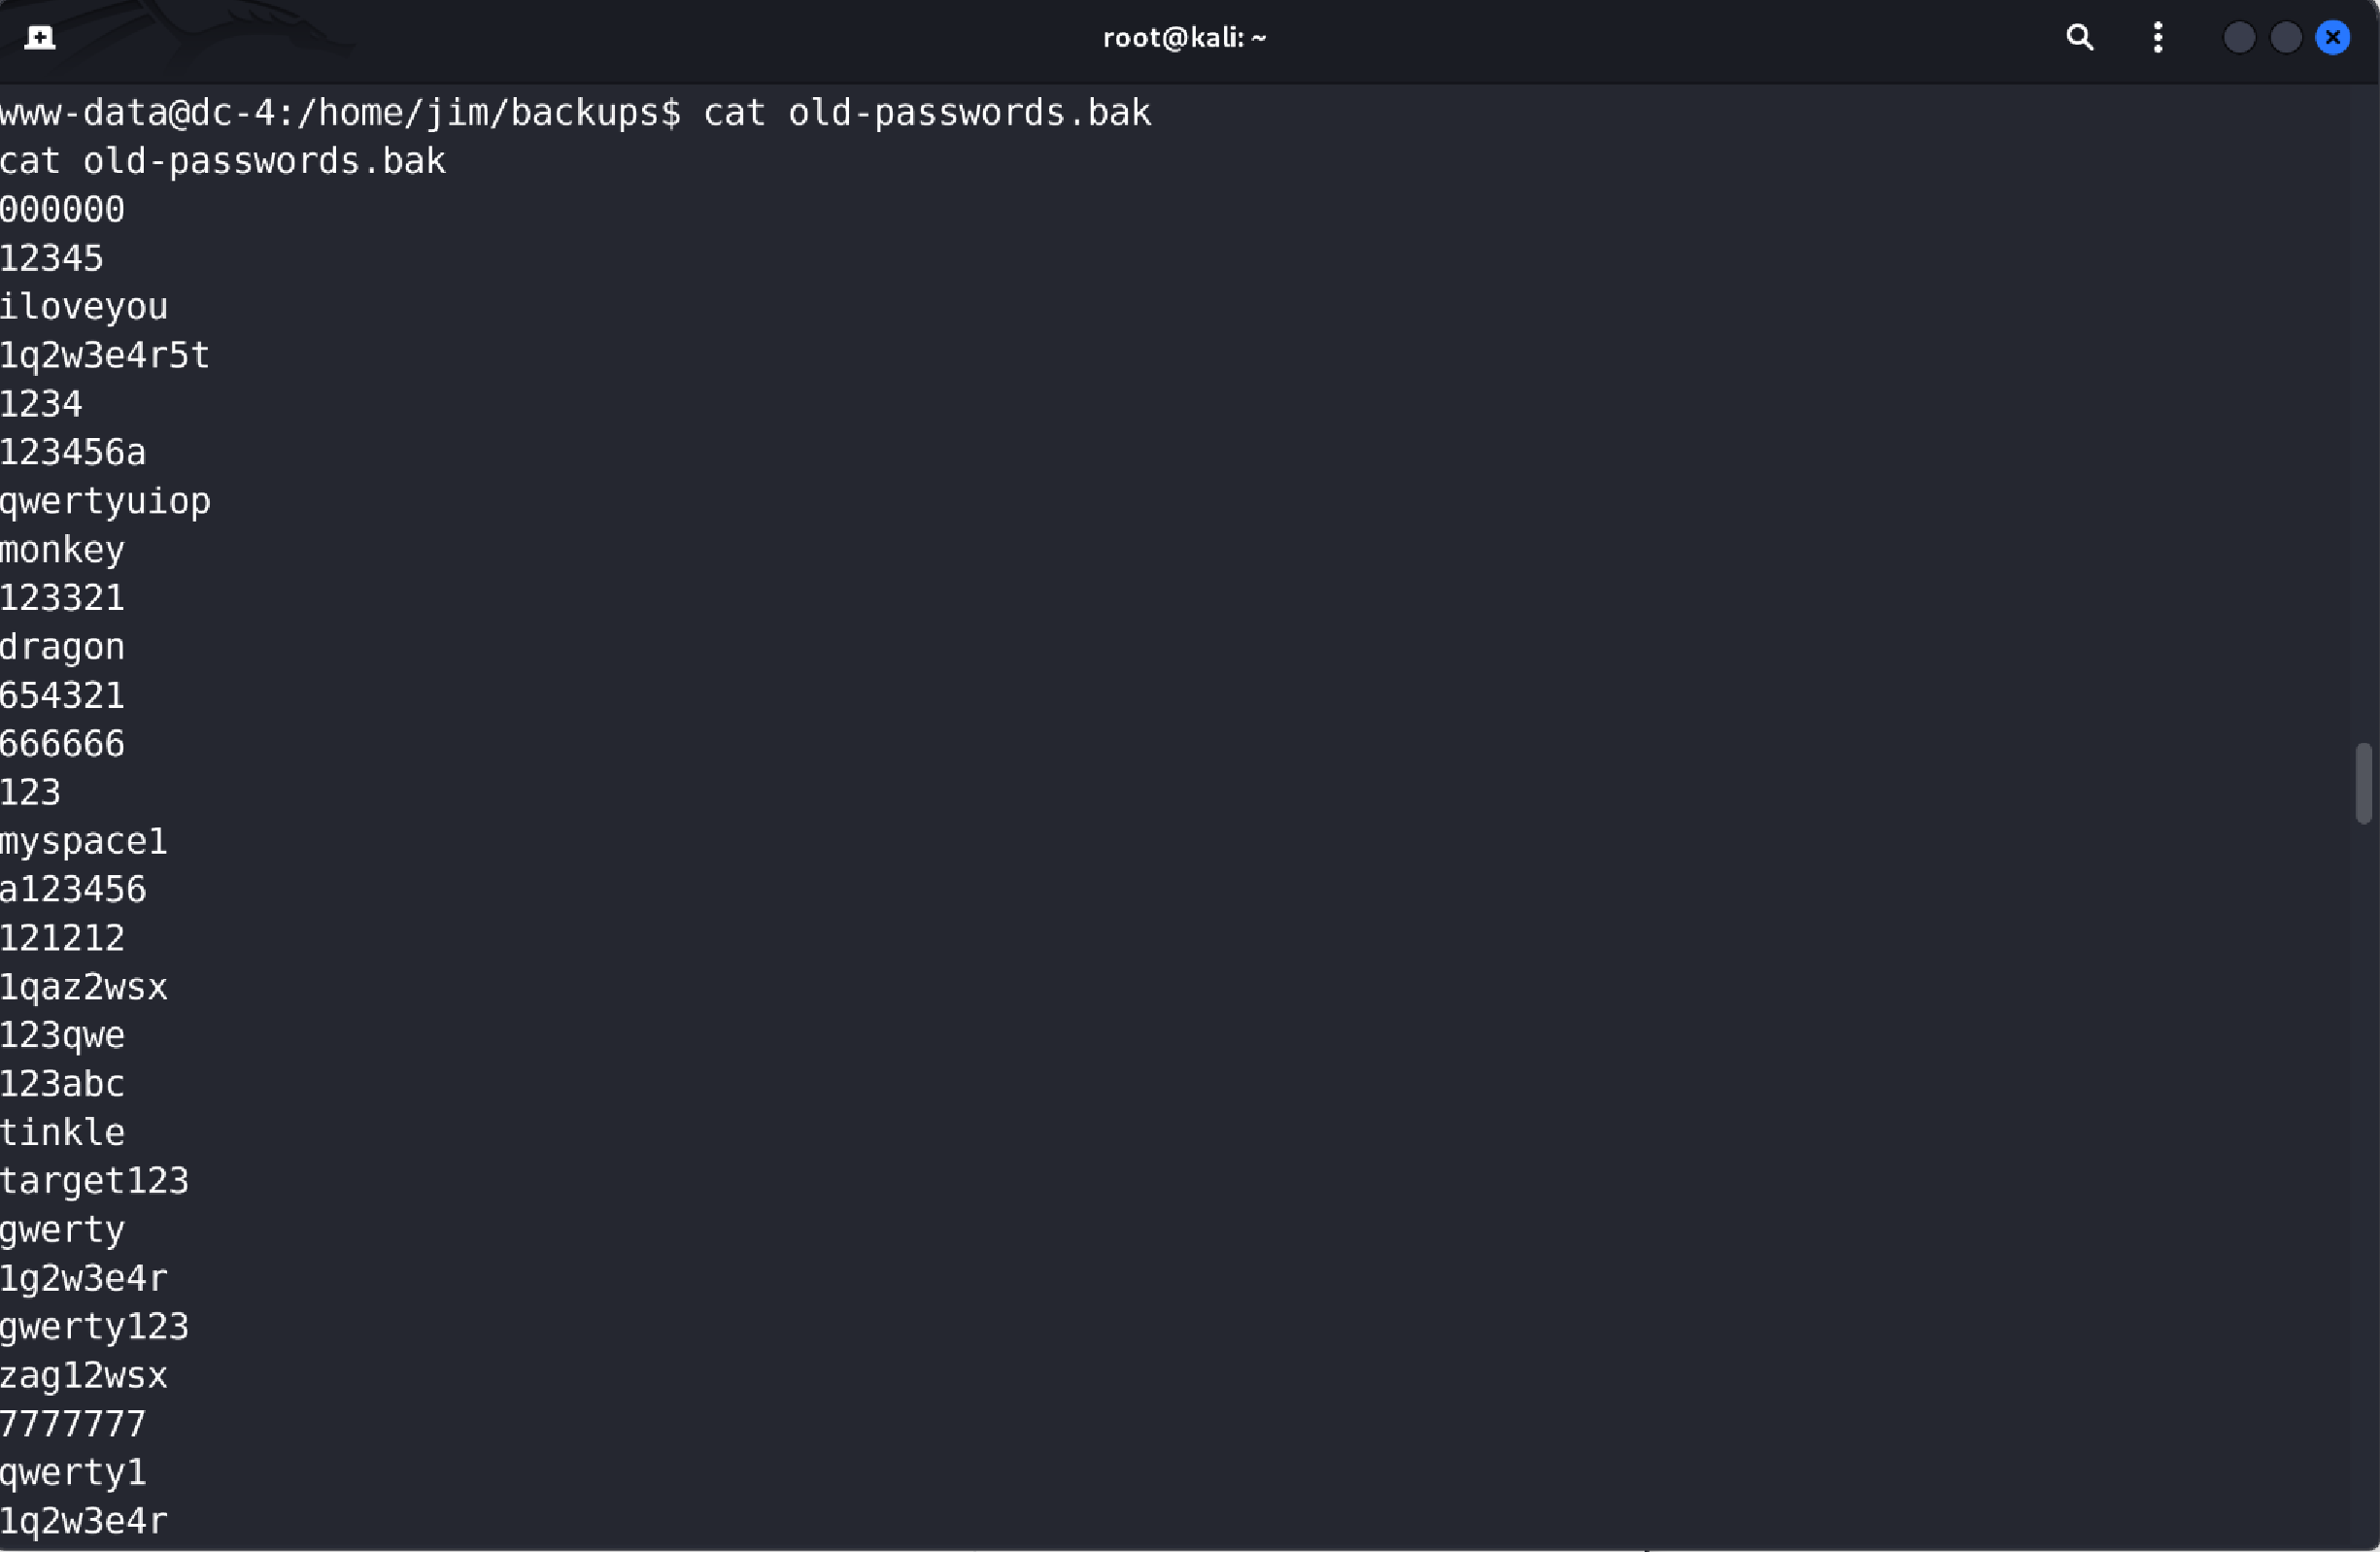Click the tinkle password line
This screenshot has width=2380, height=1552.
point(62,1132)
